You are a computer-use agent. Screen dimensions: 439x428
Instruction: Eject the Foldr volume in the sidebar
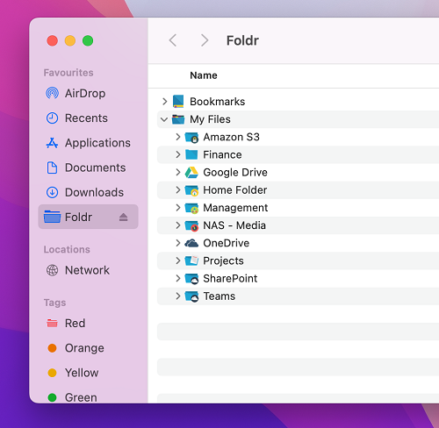tap(124, 217)
